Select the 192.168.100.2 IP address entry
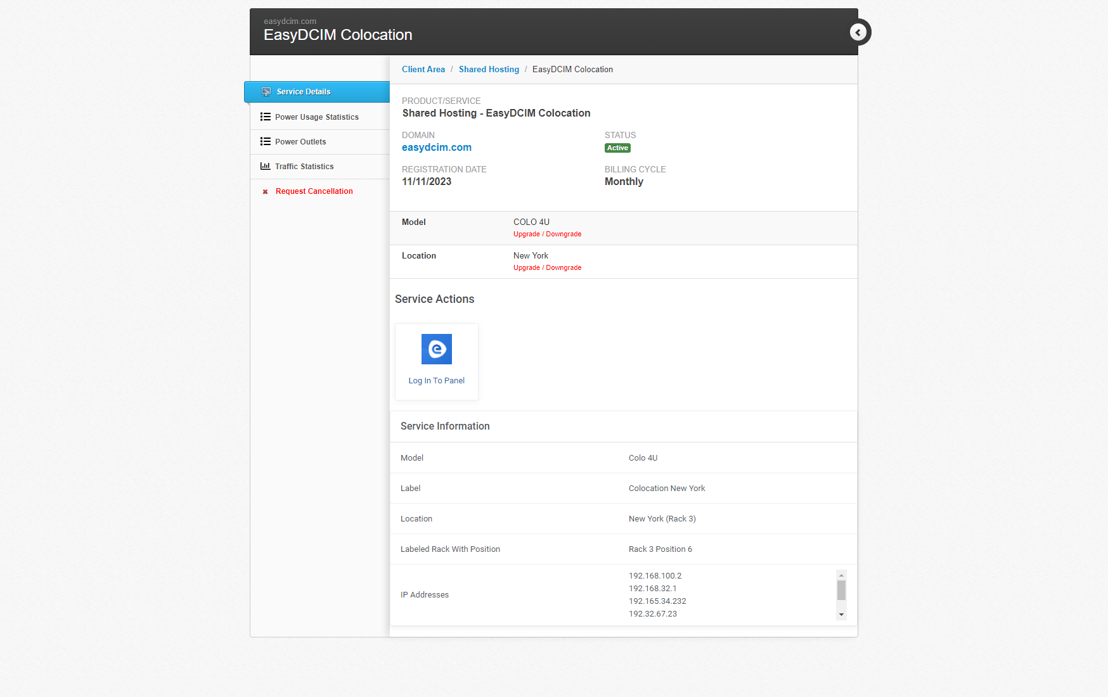Image resolution: width=1108 pixels, height=697 pixels. (655, 576)
